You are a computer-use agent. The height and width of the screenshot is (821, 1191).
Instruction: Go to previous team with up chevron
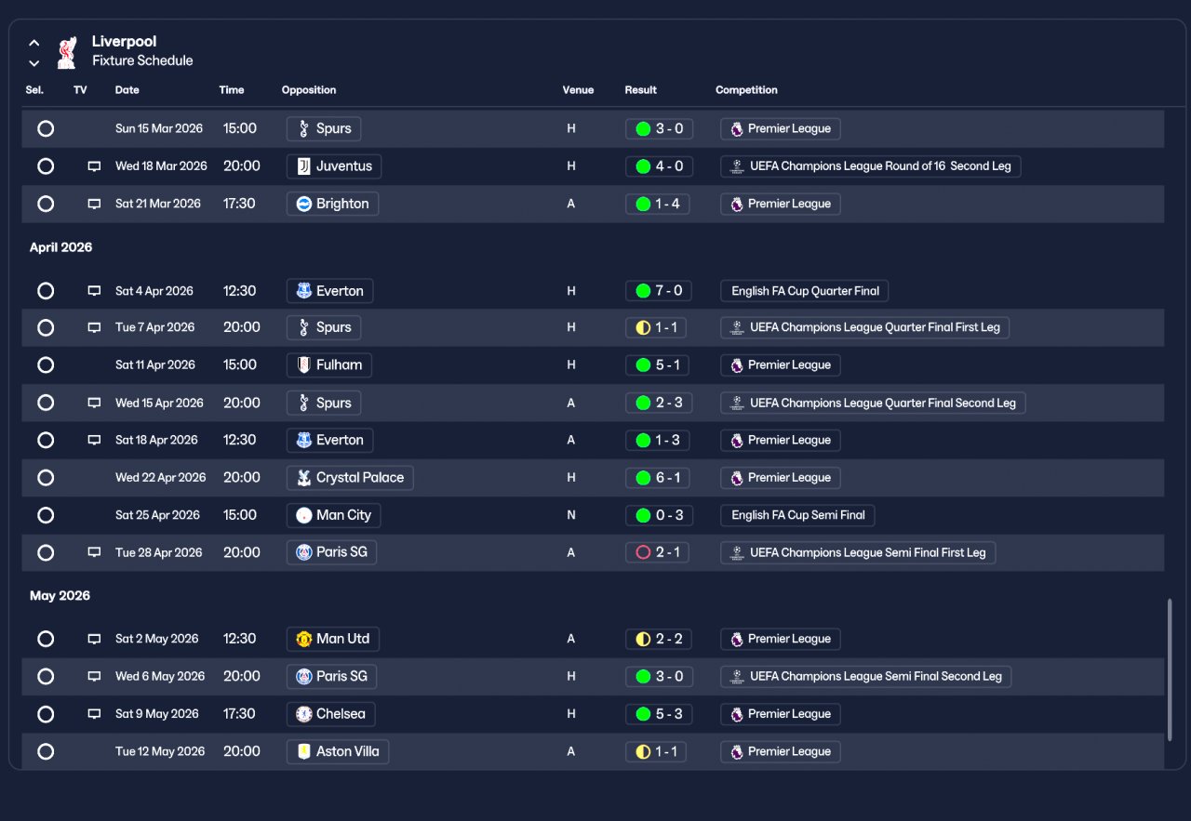coord(34,43)
